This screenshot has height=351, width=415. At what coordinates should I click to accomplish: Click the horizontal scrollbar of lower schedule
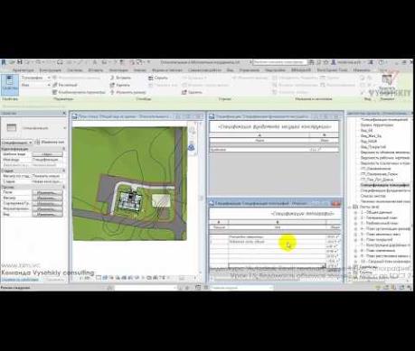pyautogui.click(x=277, y=265)
